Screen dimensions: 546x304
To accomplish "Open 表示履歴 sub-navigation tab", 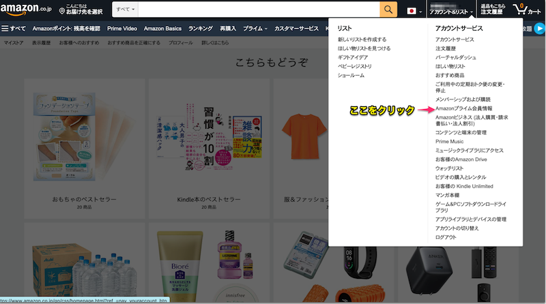I will pos(41,43).
